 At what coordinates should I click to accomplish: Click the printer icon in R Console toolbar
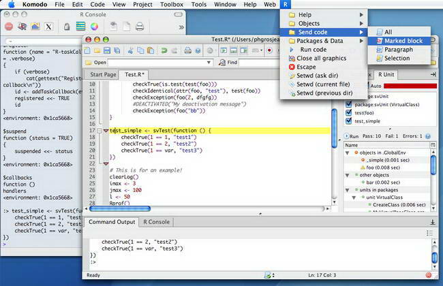(140, 27)
